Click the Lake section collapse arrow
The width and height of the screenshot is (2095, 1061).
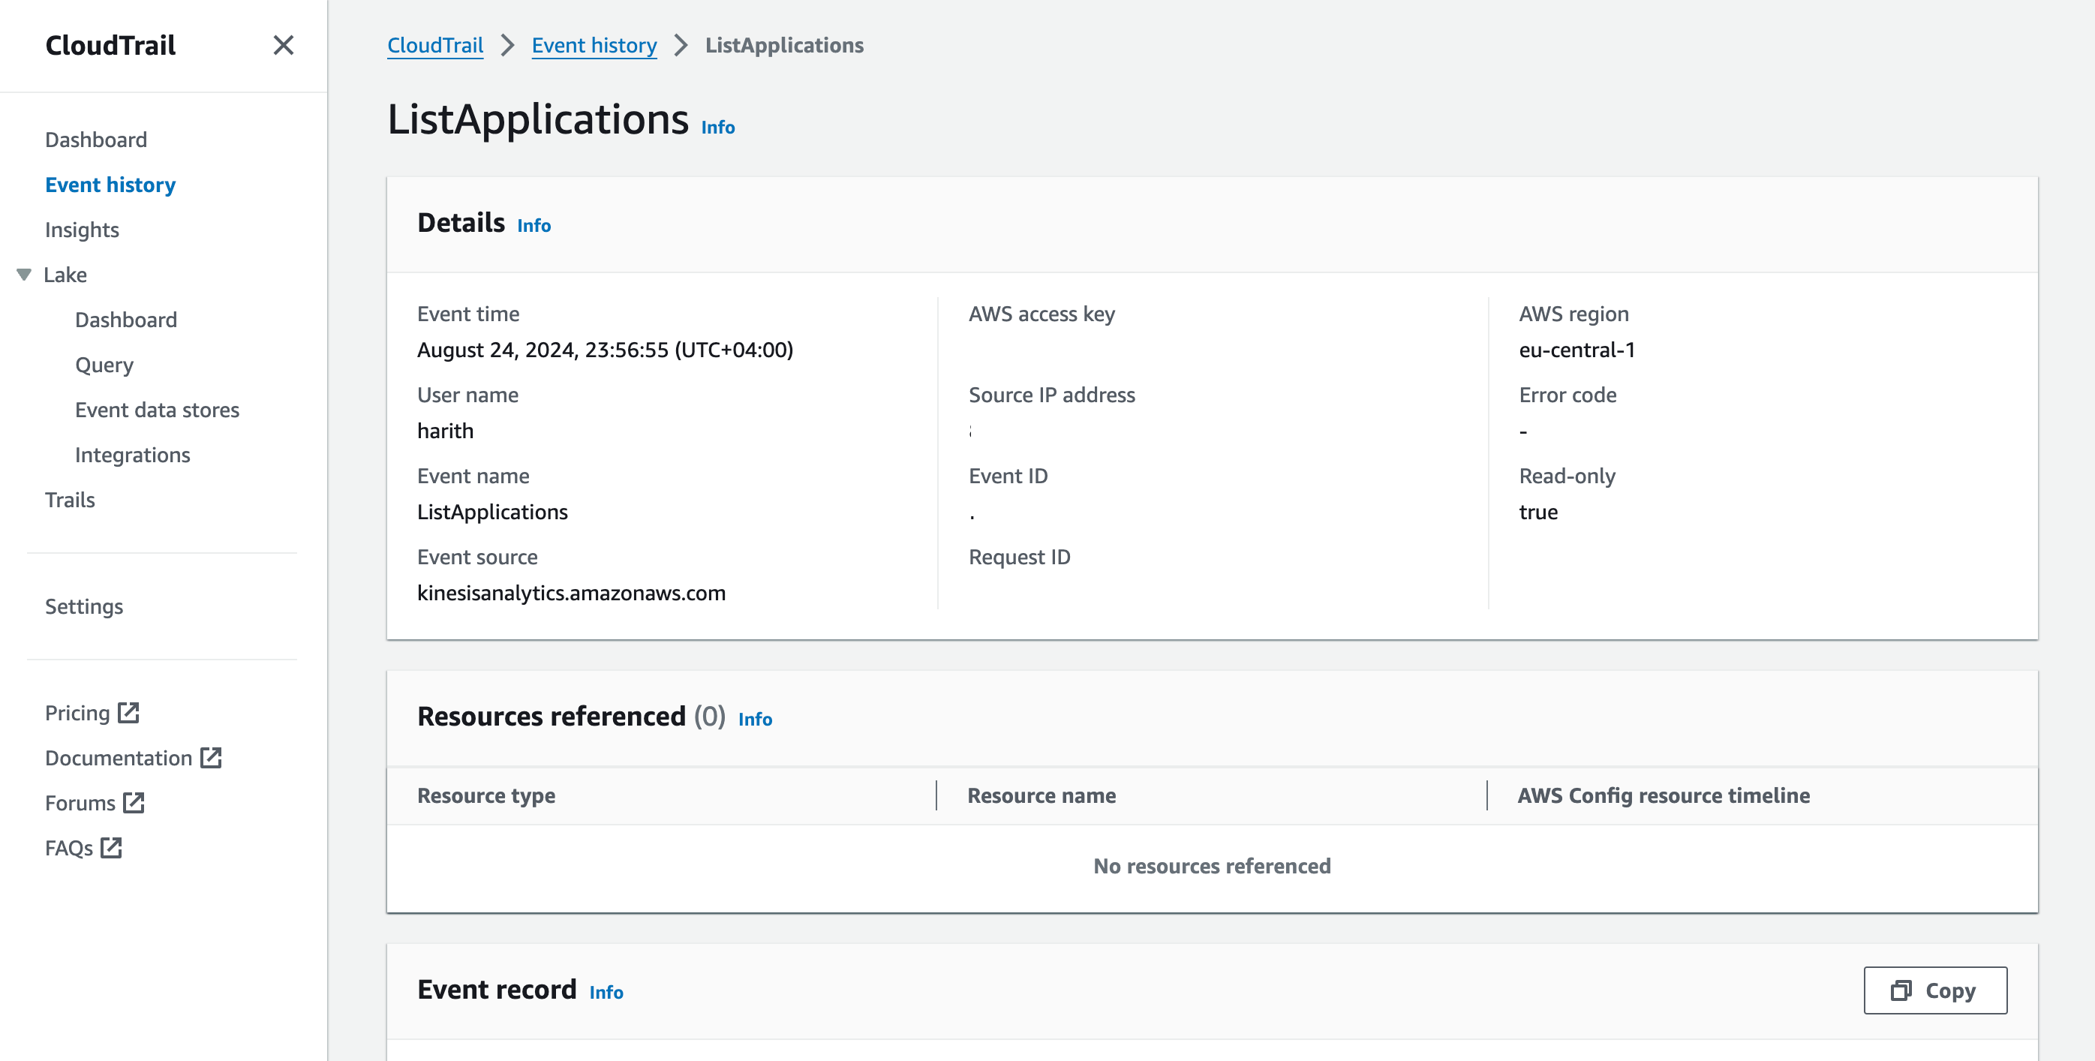pos(23,275)
